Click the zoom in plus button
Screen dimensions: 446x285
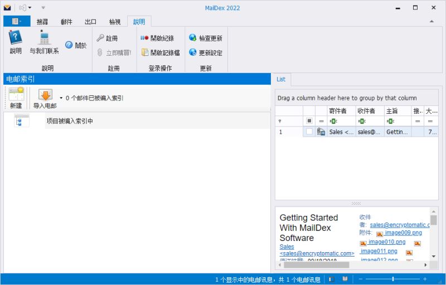[425, 279]
